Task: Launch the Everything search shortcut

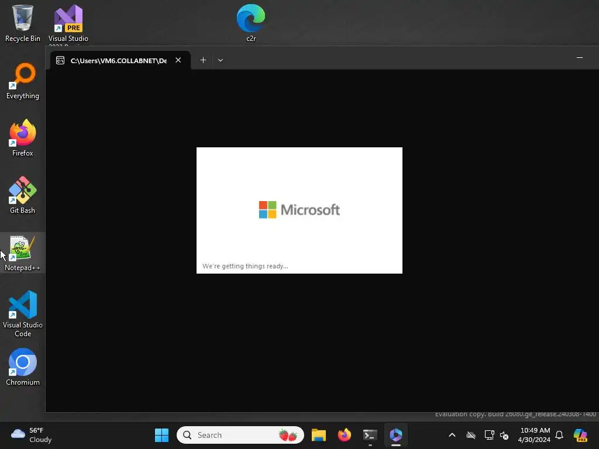Action: tap(23, 81)
